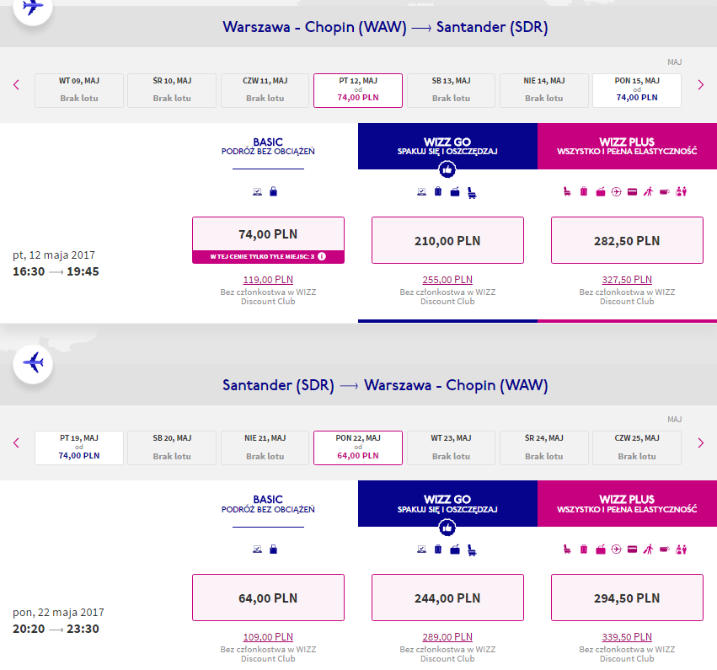Choose return WIZZ PLUS fare 294,50 PLN
This screenshot has width=717, height=670.
(627, 598)
